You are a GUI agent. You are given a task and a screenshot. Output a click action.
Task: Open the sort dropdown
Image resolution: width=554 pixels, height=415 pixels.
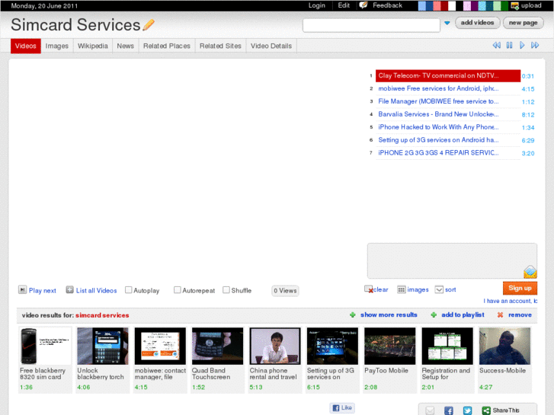pyautogui.click(x=439, y=289)
